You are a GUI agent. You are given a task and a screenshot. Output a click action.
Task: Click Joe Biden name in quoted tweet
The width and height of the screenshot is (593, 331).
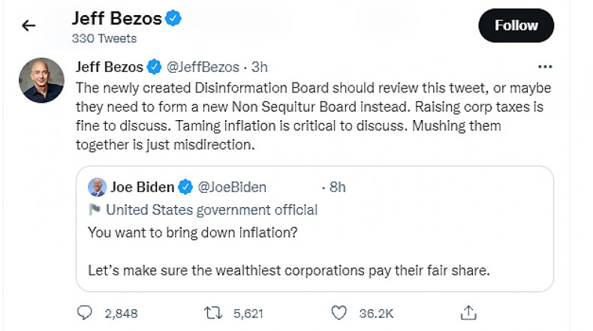click(143, 187)
